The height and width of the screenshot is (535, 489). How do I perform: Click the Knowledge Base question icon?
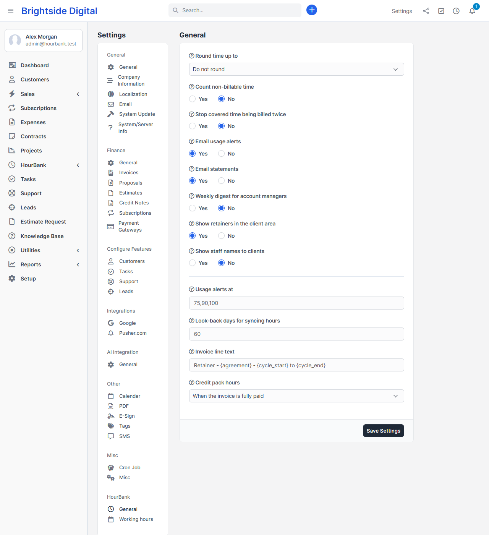click(x=12, y=236)
